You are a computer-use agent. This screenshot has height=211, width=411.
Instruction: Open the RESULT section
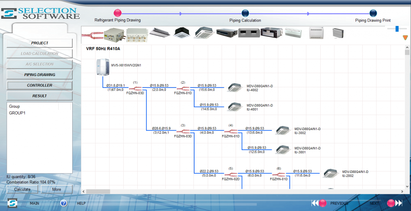40,96
